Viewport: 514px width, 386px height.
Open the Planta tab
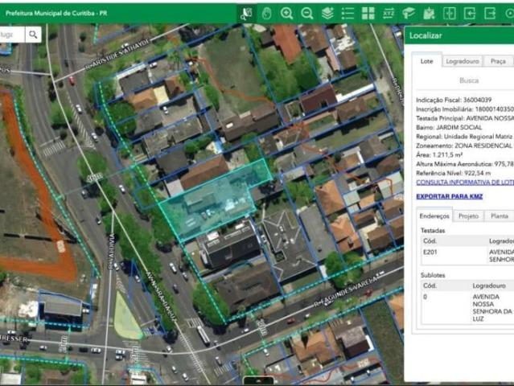tap(500, 216)
